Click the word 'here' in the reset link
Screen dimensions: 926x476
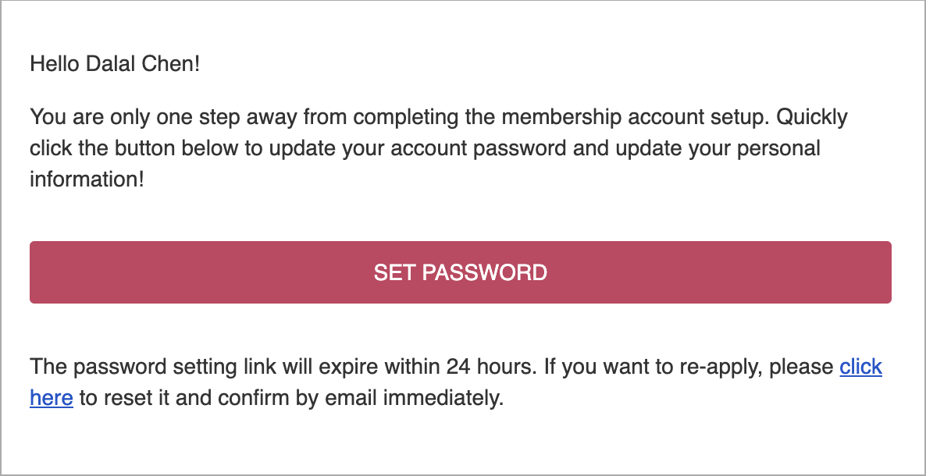(x=52, y=398)
